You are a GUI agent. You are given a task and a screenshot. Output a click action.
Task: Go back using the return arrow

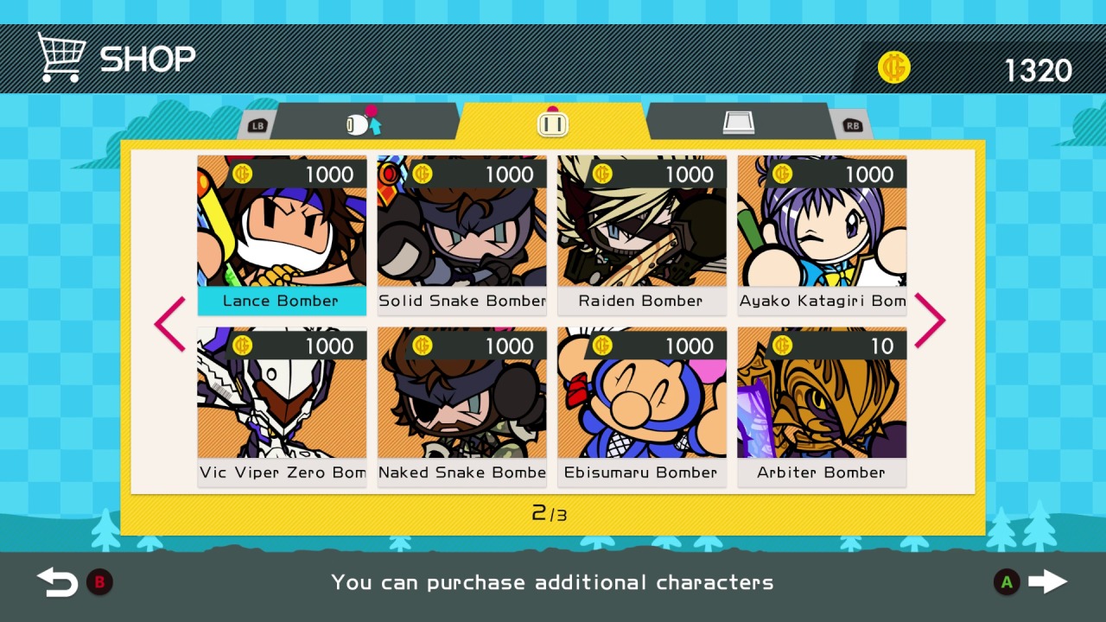(x=57, y=582)
